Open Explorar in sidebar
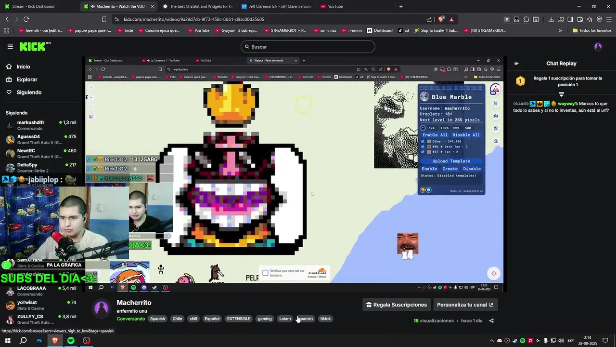 point(26,80)
